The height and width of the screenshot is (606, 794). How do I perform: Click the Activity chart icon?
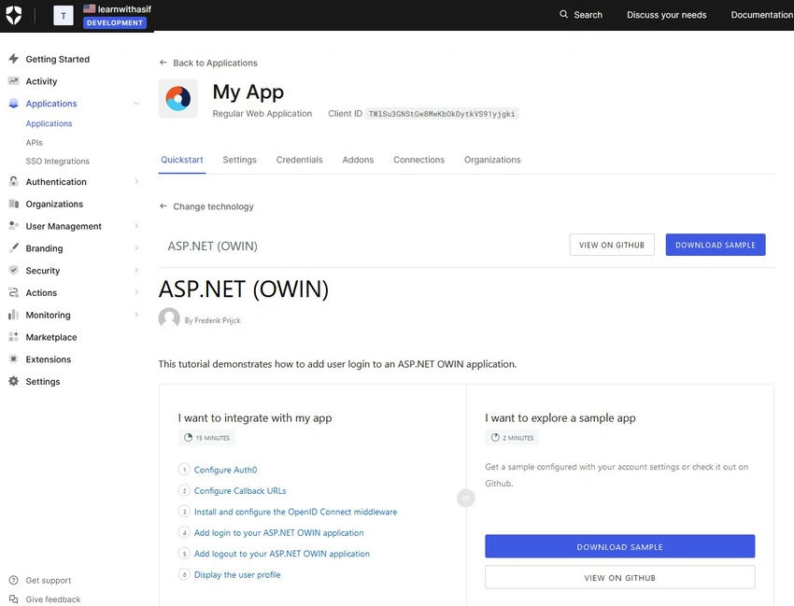[x=14, y=81]
